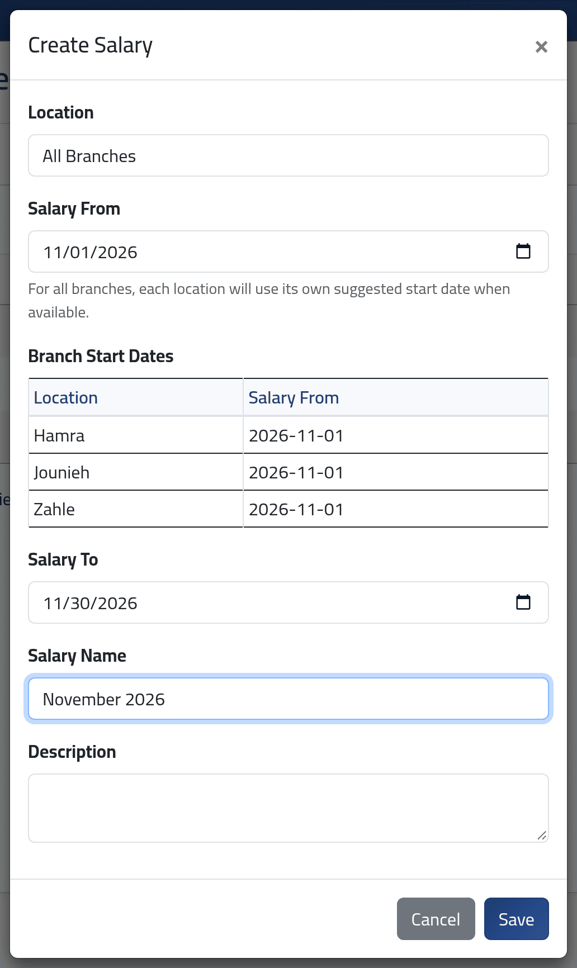Open calendar picker for Salary From
577x968 pixels.
click(x=523, y=251)
